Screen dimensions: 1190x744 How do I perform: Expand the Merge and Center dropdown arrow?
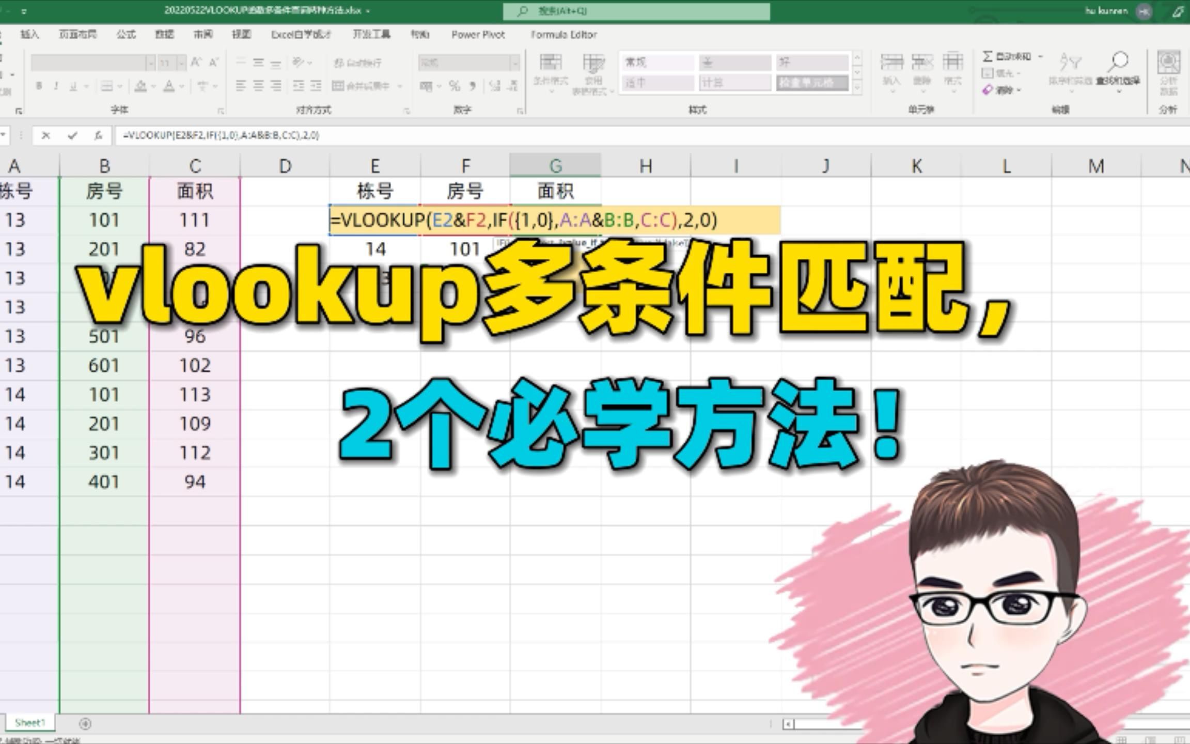pos(399,85)
